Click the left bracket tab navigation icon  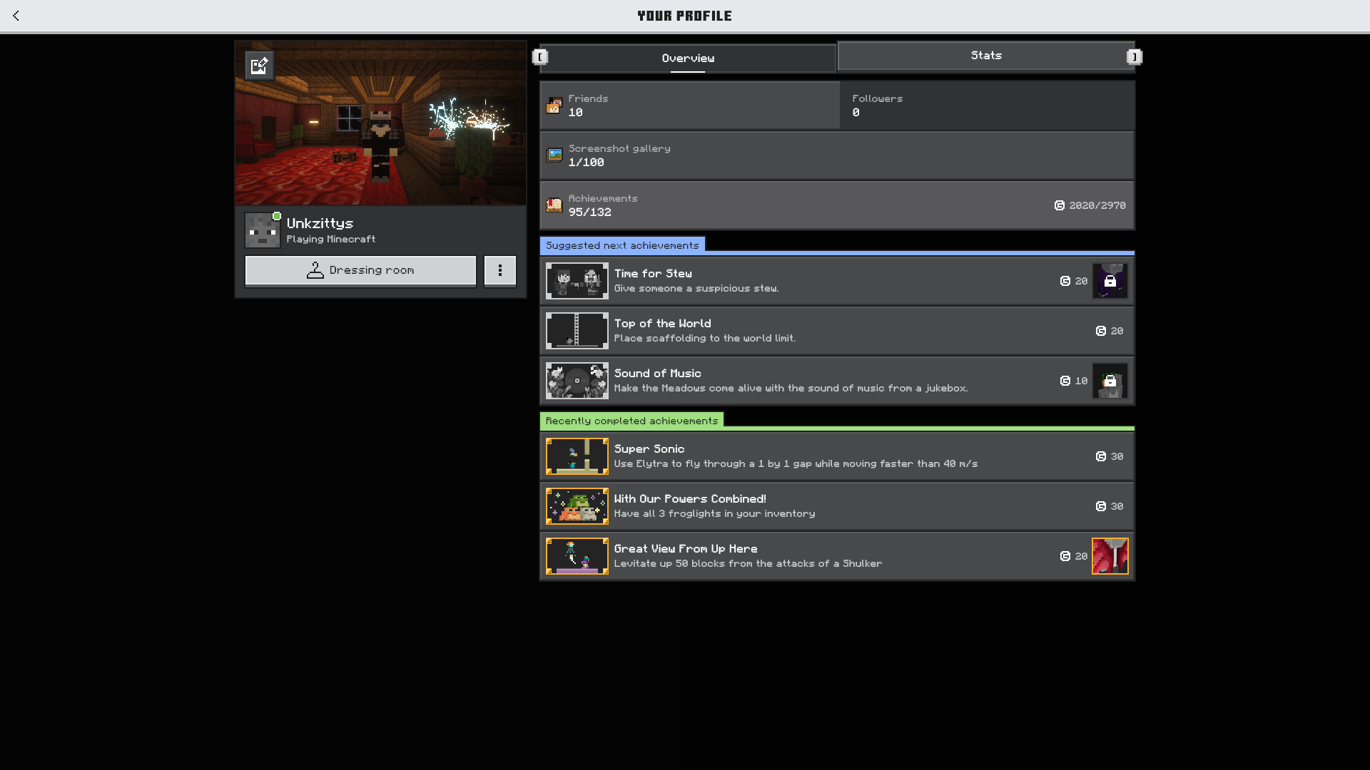[x=540, y=57]
